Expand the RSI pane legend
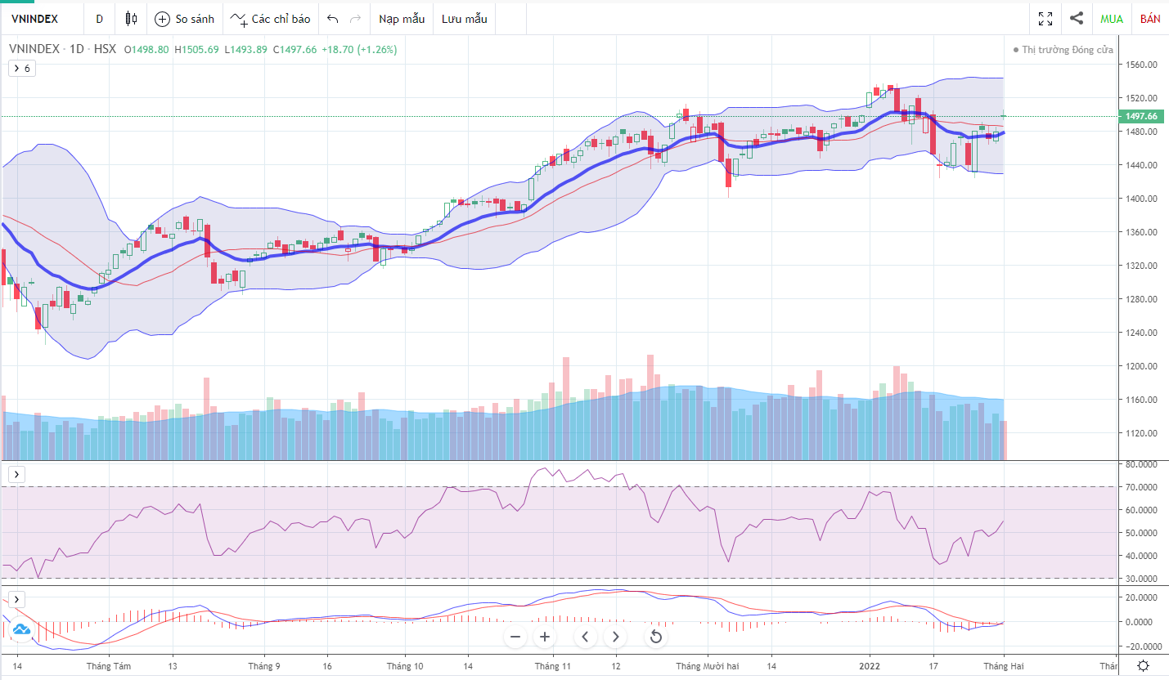 pos(17,474)
